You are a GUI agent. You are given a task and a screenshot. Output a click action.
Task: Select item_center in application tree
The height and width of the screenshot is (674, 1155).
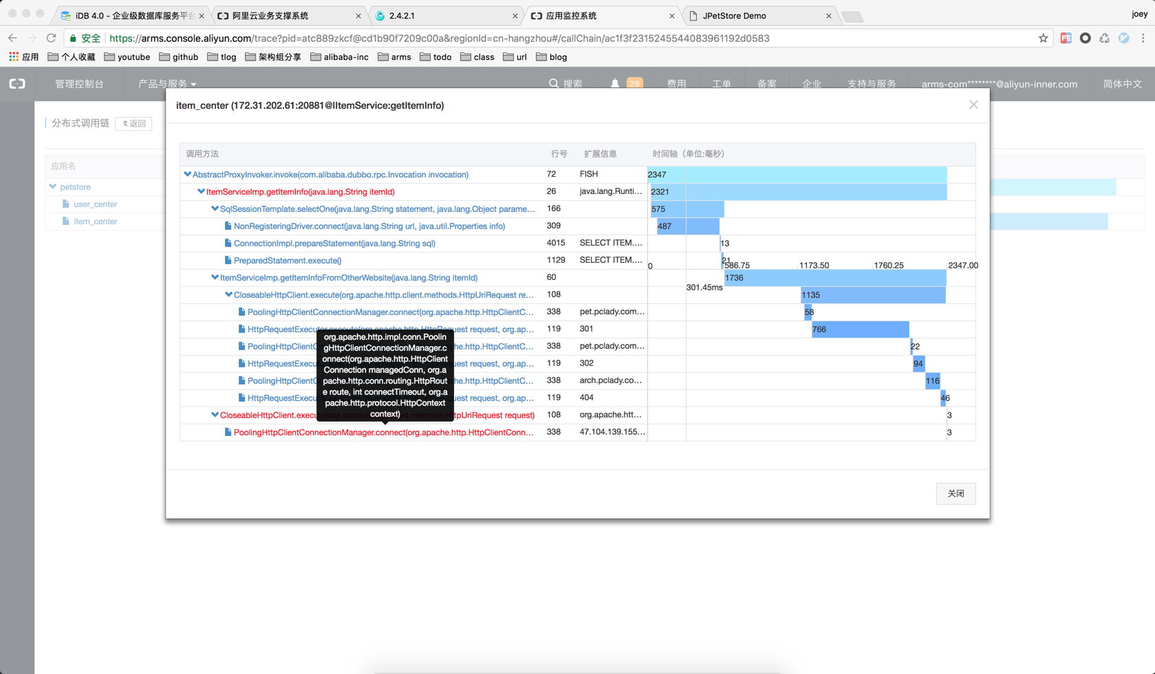tap(96, 221)
